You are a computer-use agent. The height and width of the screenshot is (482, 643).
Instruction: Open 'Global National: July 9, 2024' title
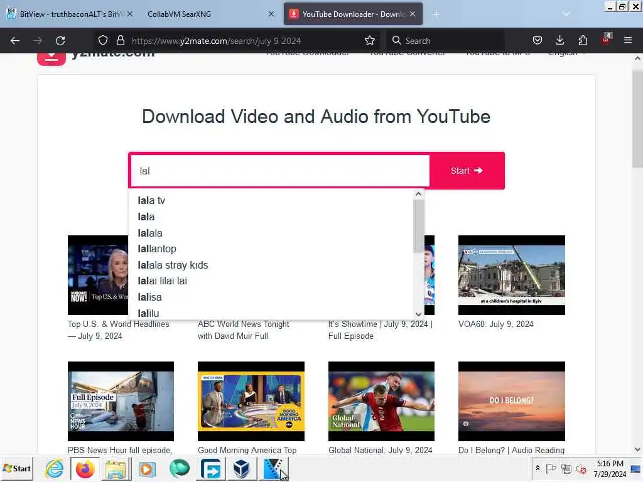(380, 450)
